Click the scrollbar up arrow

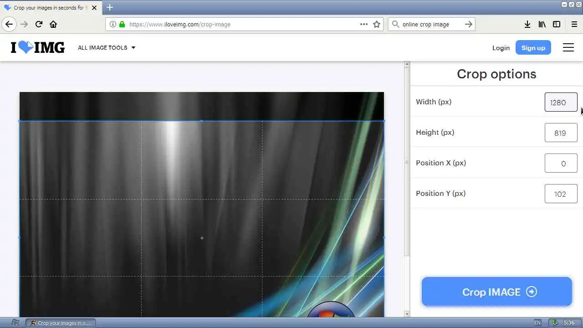click(x=407, y=65)
